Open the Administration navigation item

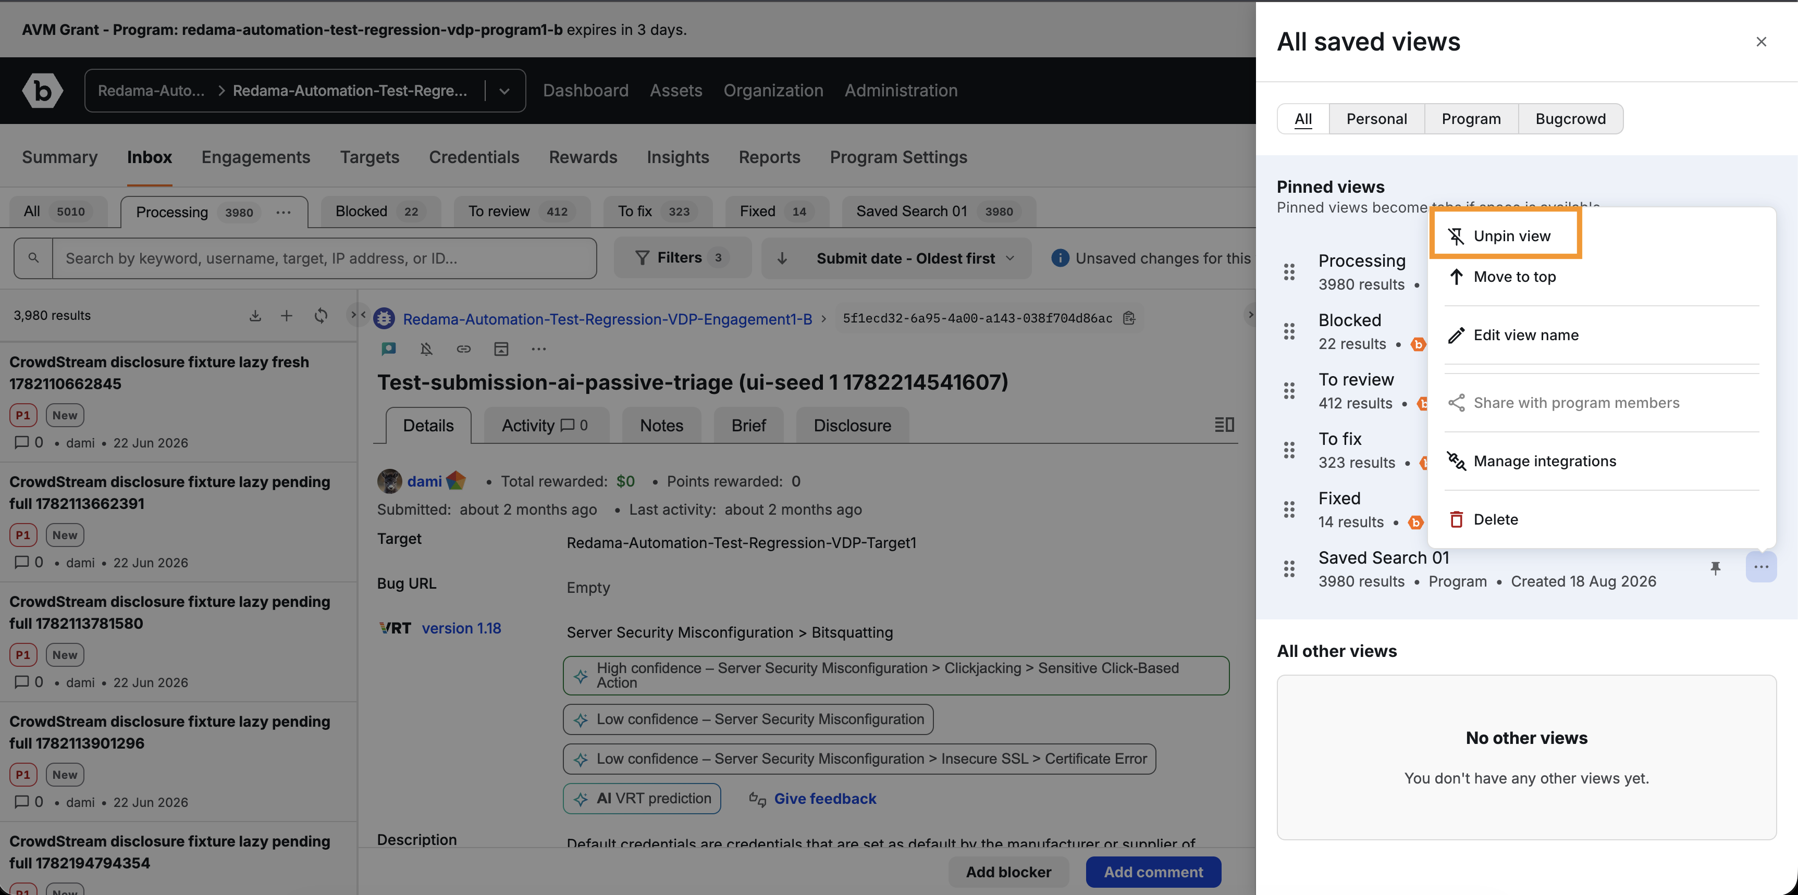coord(901,91)
